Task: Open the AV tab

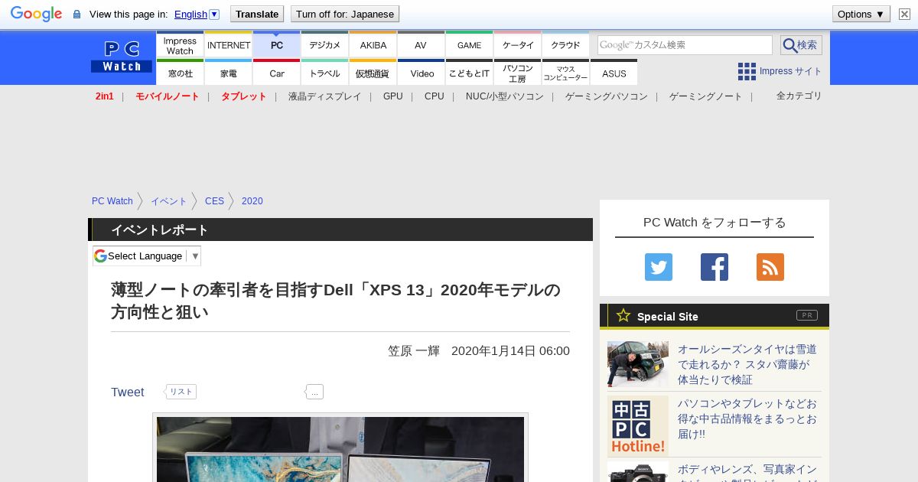Action: click(421, 45)
